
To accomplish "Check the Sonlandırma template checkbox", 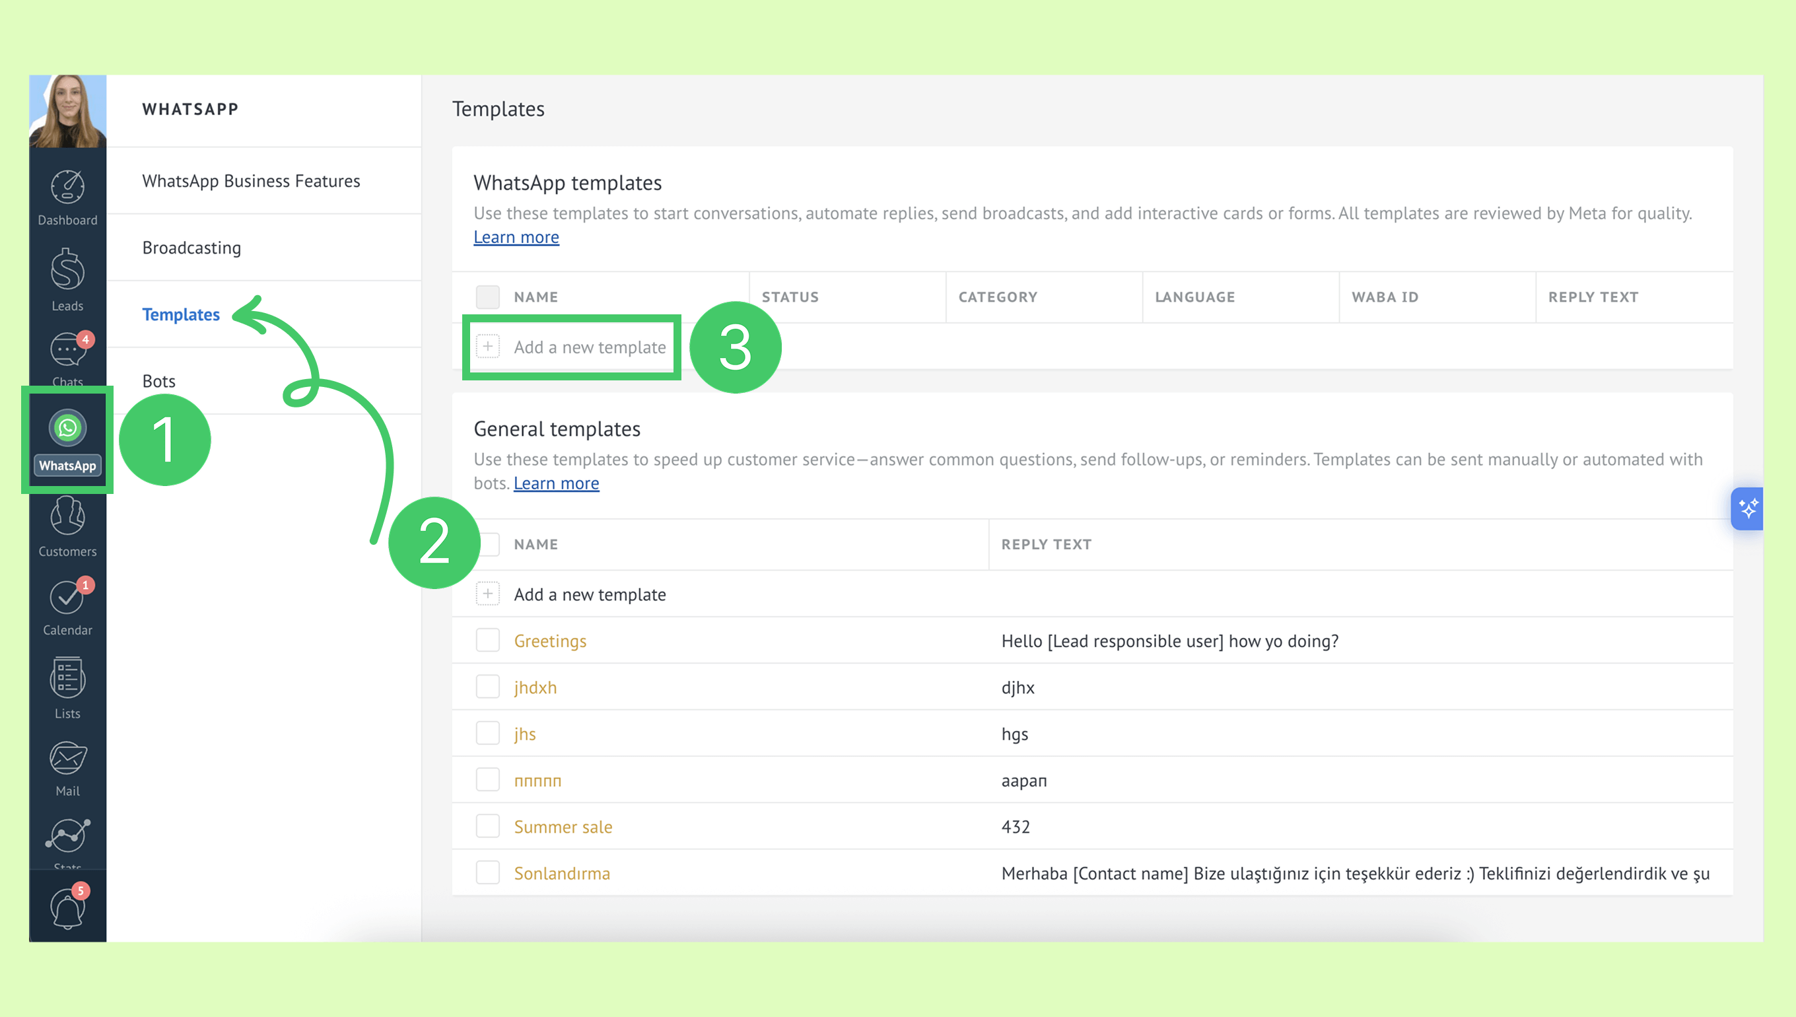I will [x=487, y=872].
